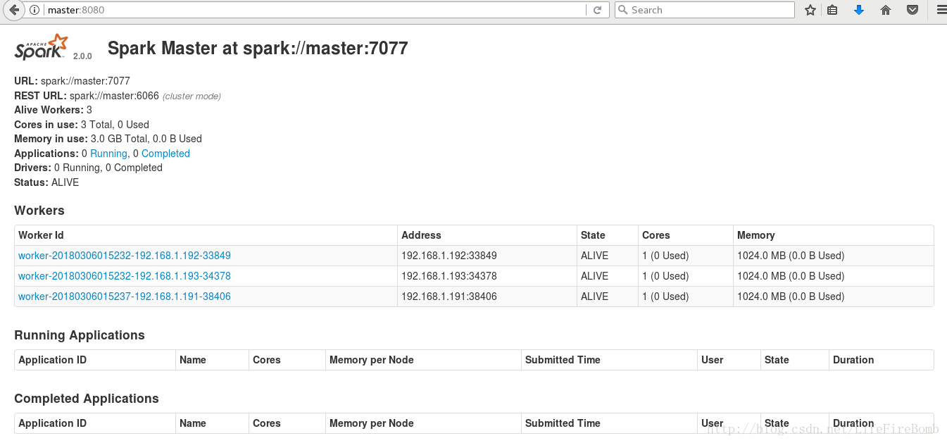
Task: Click the Running Applications section heading
Action: (80, 335)
